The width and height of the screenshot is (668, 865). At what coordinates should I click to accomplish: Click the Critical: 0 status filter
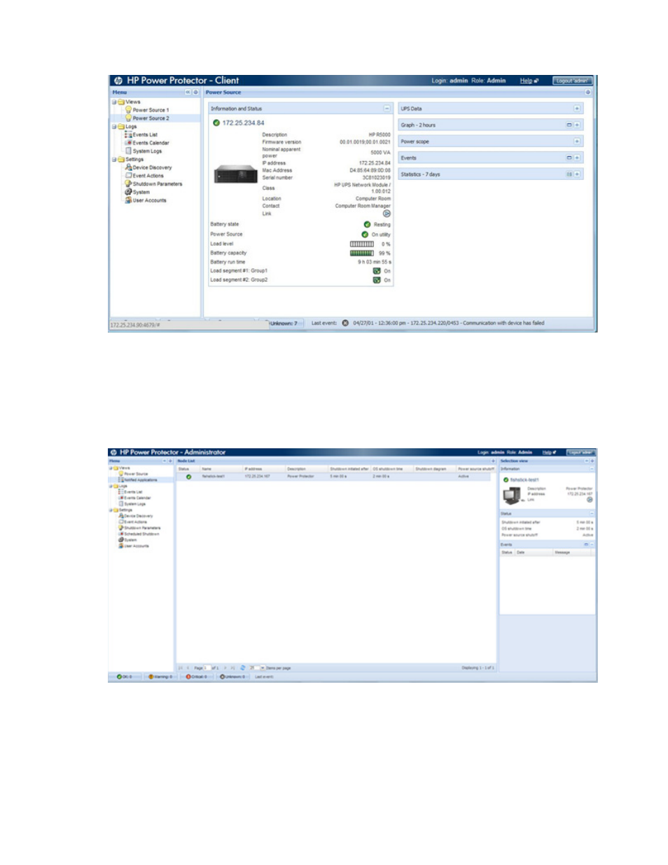pos(197,677)
